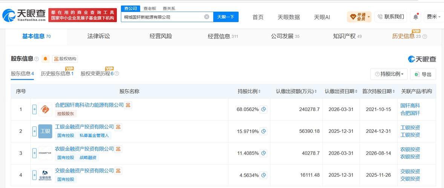Open the 基本信息 tab
The image size is (444, 188).
coord(36,36)
